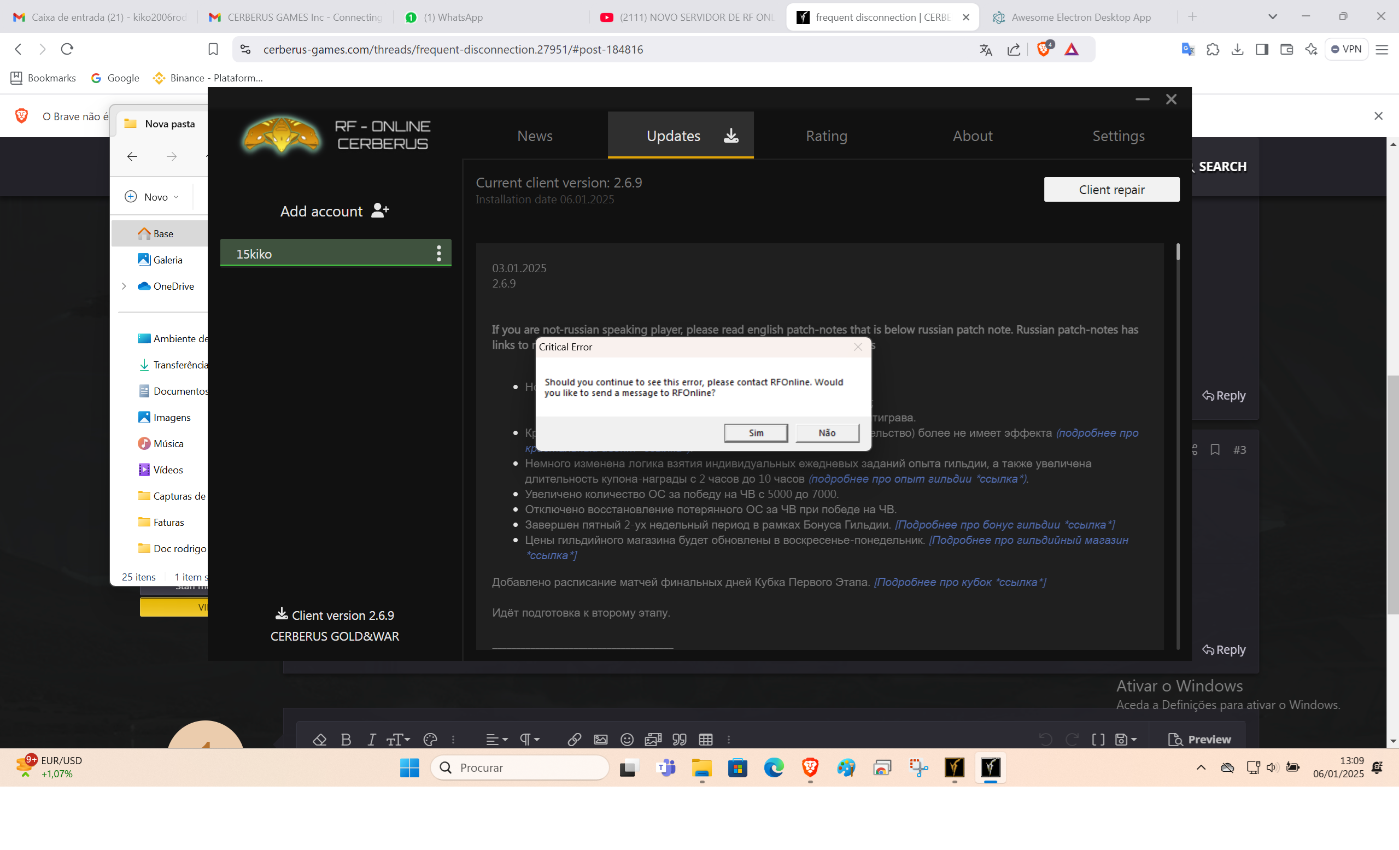Click the Client repair button
Viewport: 1399px width, 850px height.
coord(1111,190)
